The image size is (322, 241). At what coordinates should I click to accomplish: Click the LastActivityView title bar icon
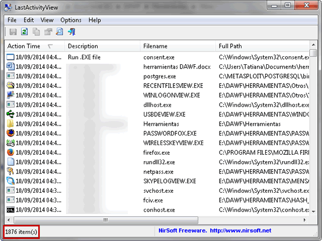8,7
